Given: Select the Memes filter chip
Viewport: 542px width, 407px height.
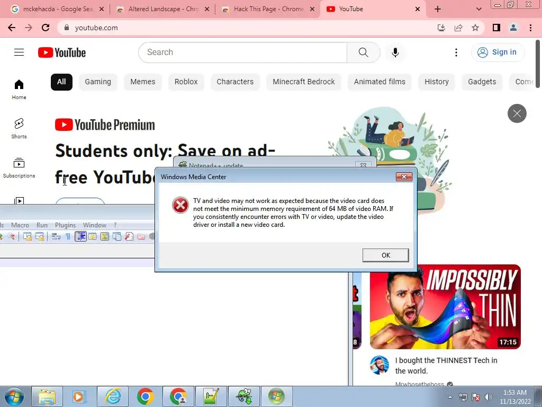Looking at the screenshot, I should point(143,82).
